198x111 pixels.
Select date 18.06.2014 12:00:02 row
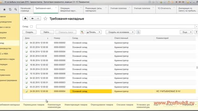coord(39,65)
